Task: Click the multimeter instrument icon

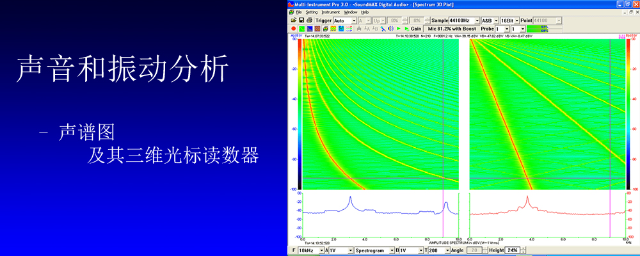Action: pyautogui.click(x=325, y=29)
